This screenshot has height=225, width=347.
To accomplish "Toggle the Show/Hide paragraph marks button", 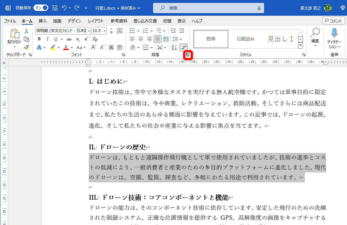I will click(x=184, y=47).
